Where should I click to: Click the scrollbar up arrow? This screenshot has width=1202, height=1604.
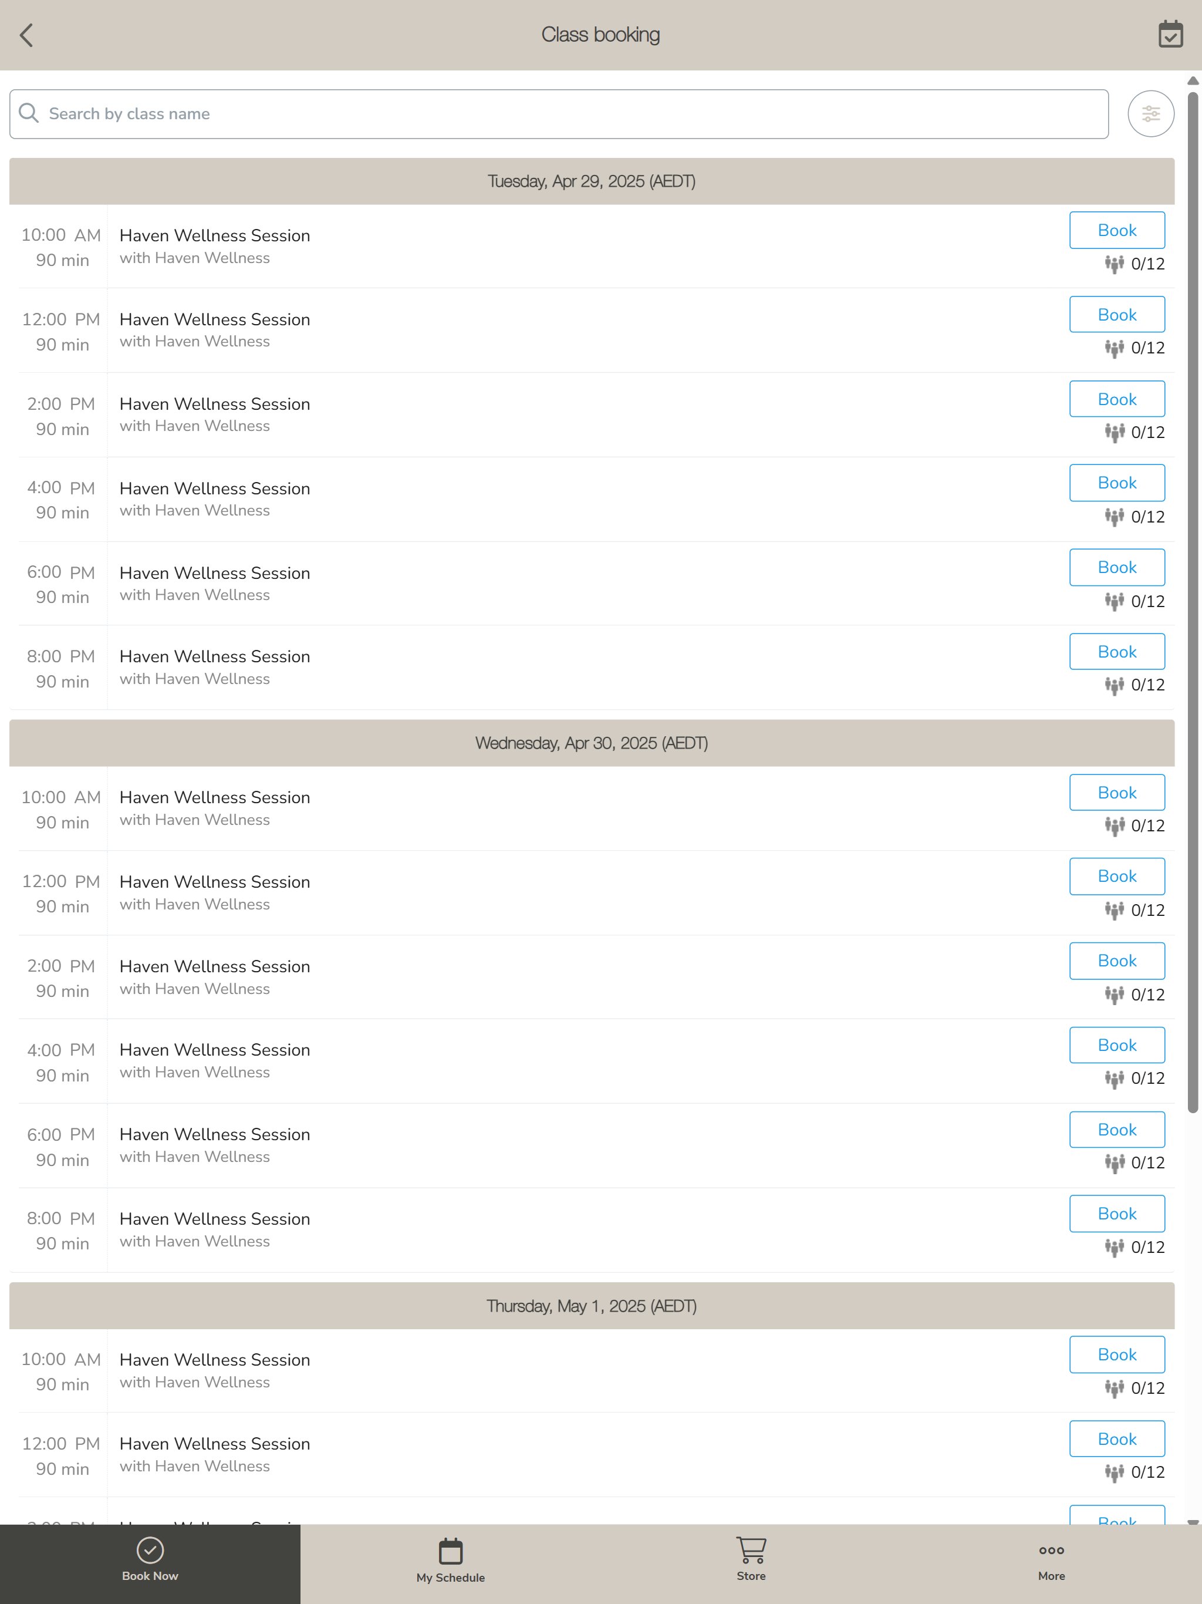pyautogui.click(x=1193, y=80)
